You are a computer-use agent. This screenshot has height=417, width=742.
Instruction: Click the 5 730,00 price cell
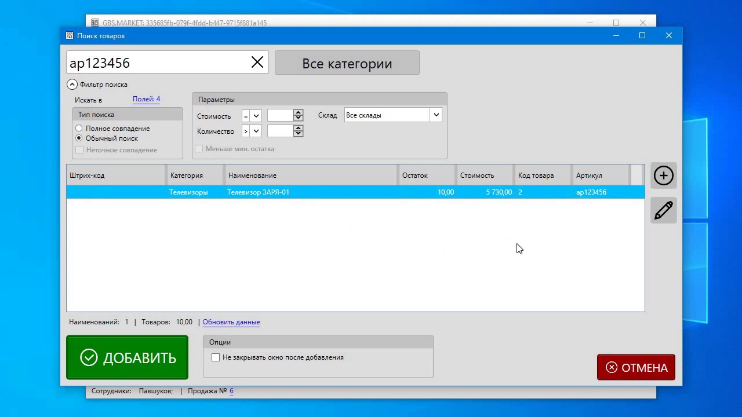485,192
